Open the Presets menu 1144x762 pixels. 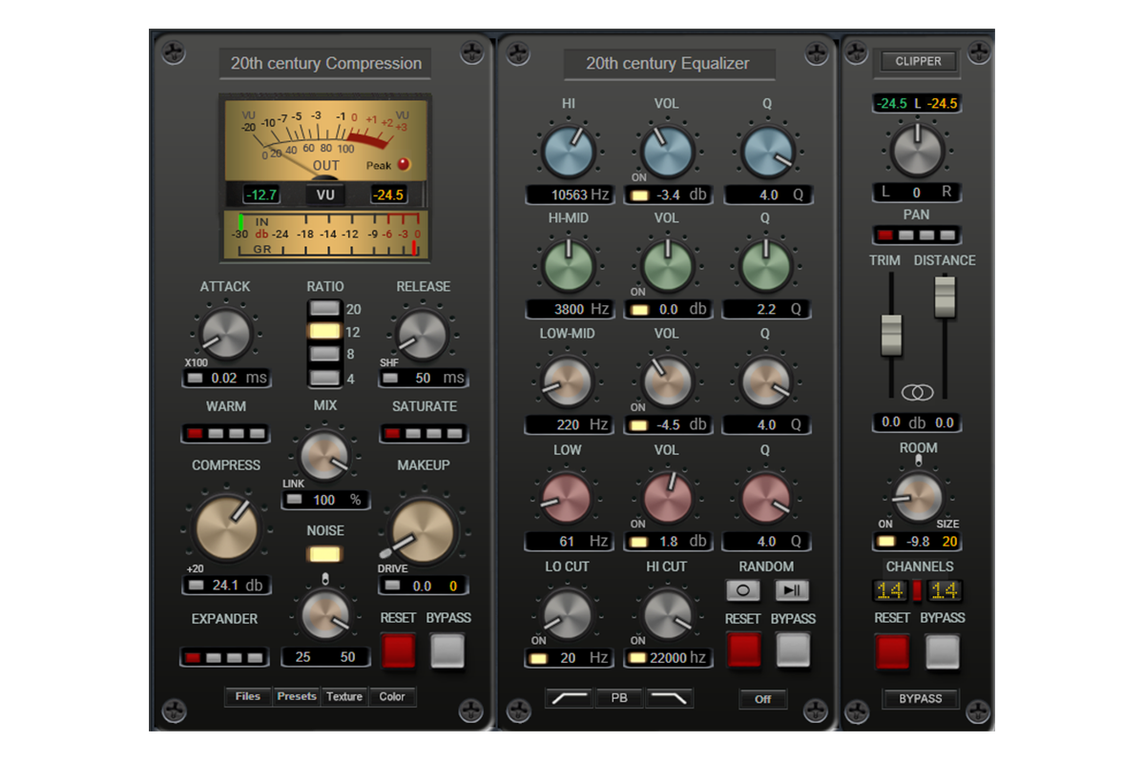coord(297,697)
